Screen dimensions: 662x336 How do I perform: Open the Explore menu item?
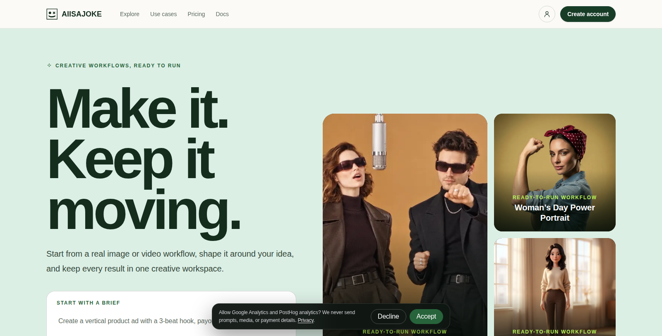tap(130, 14)
